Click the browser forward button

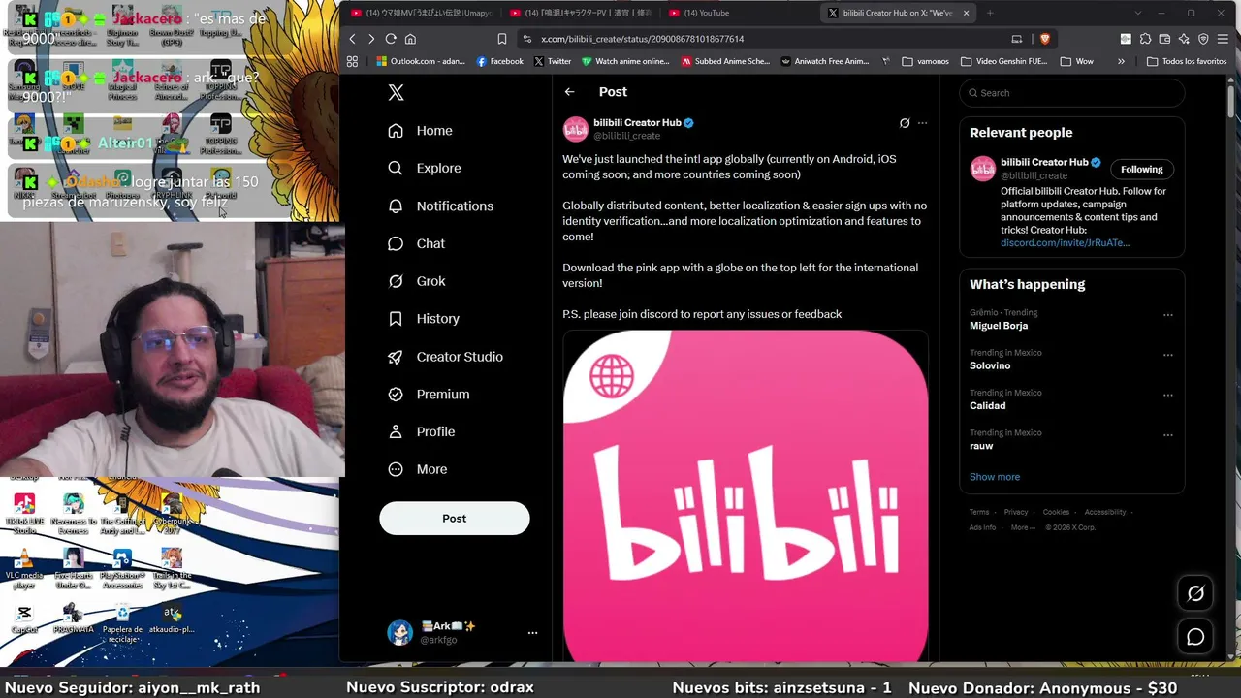[371, 39]
